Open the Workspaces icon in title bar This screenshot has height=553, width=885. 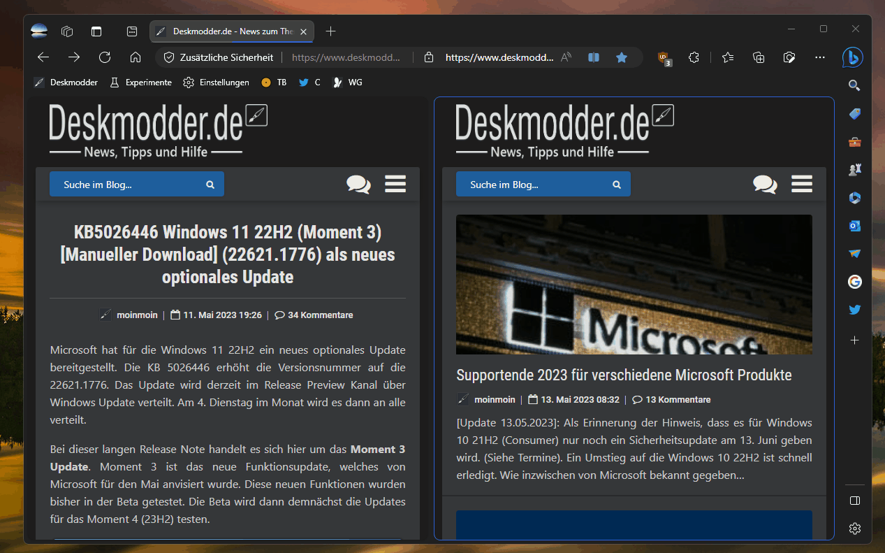click(x=68, y=31)
